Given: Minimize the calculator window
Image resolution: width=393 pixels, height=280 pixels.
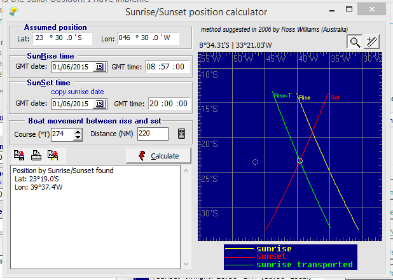Looking at the screenshot, I should 332,10.
